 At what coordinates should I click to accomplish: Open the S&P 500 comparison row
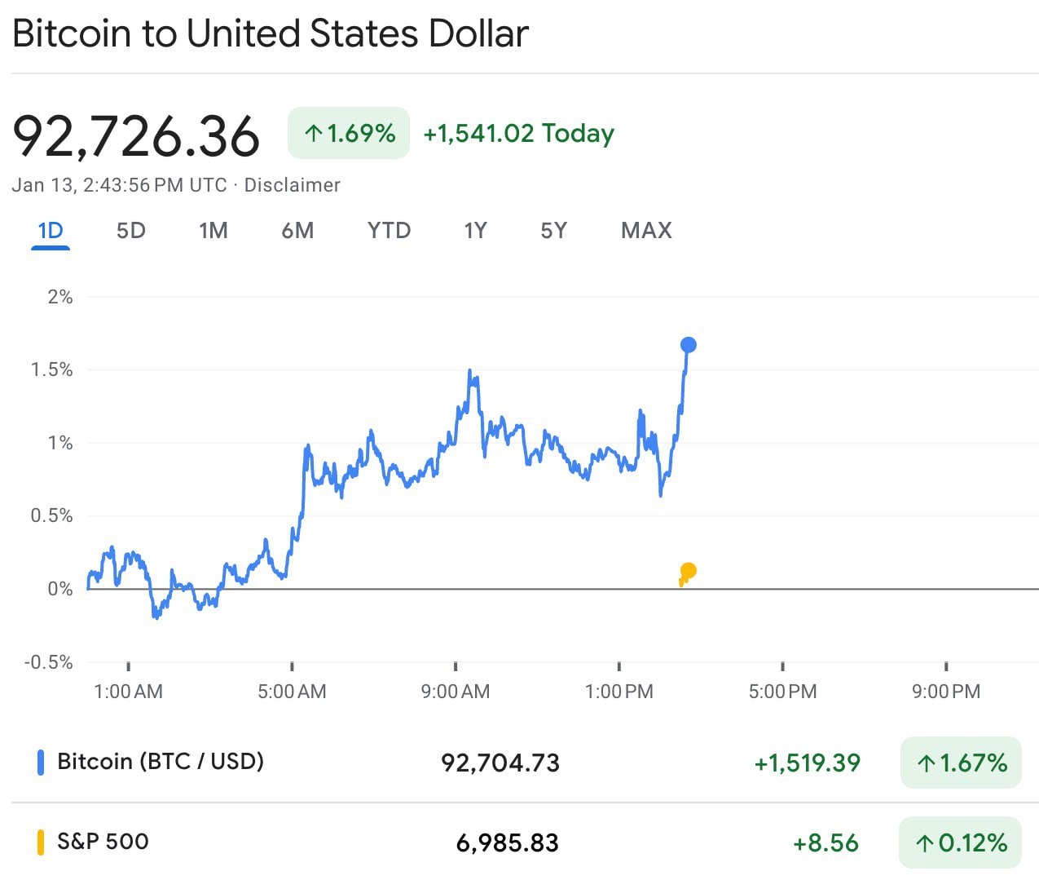coord(103,842)
